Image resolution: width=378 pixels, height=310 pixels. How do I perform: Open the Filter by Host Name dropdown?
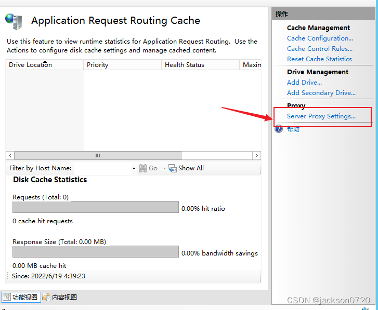tap(134, 168)
